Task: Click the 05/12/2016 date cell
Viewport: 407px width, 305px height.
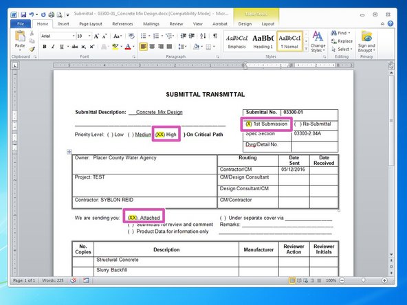Action: pyautogui.click(x=294, y=170)
